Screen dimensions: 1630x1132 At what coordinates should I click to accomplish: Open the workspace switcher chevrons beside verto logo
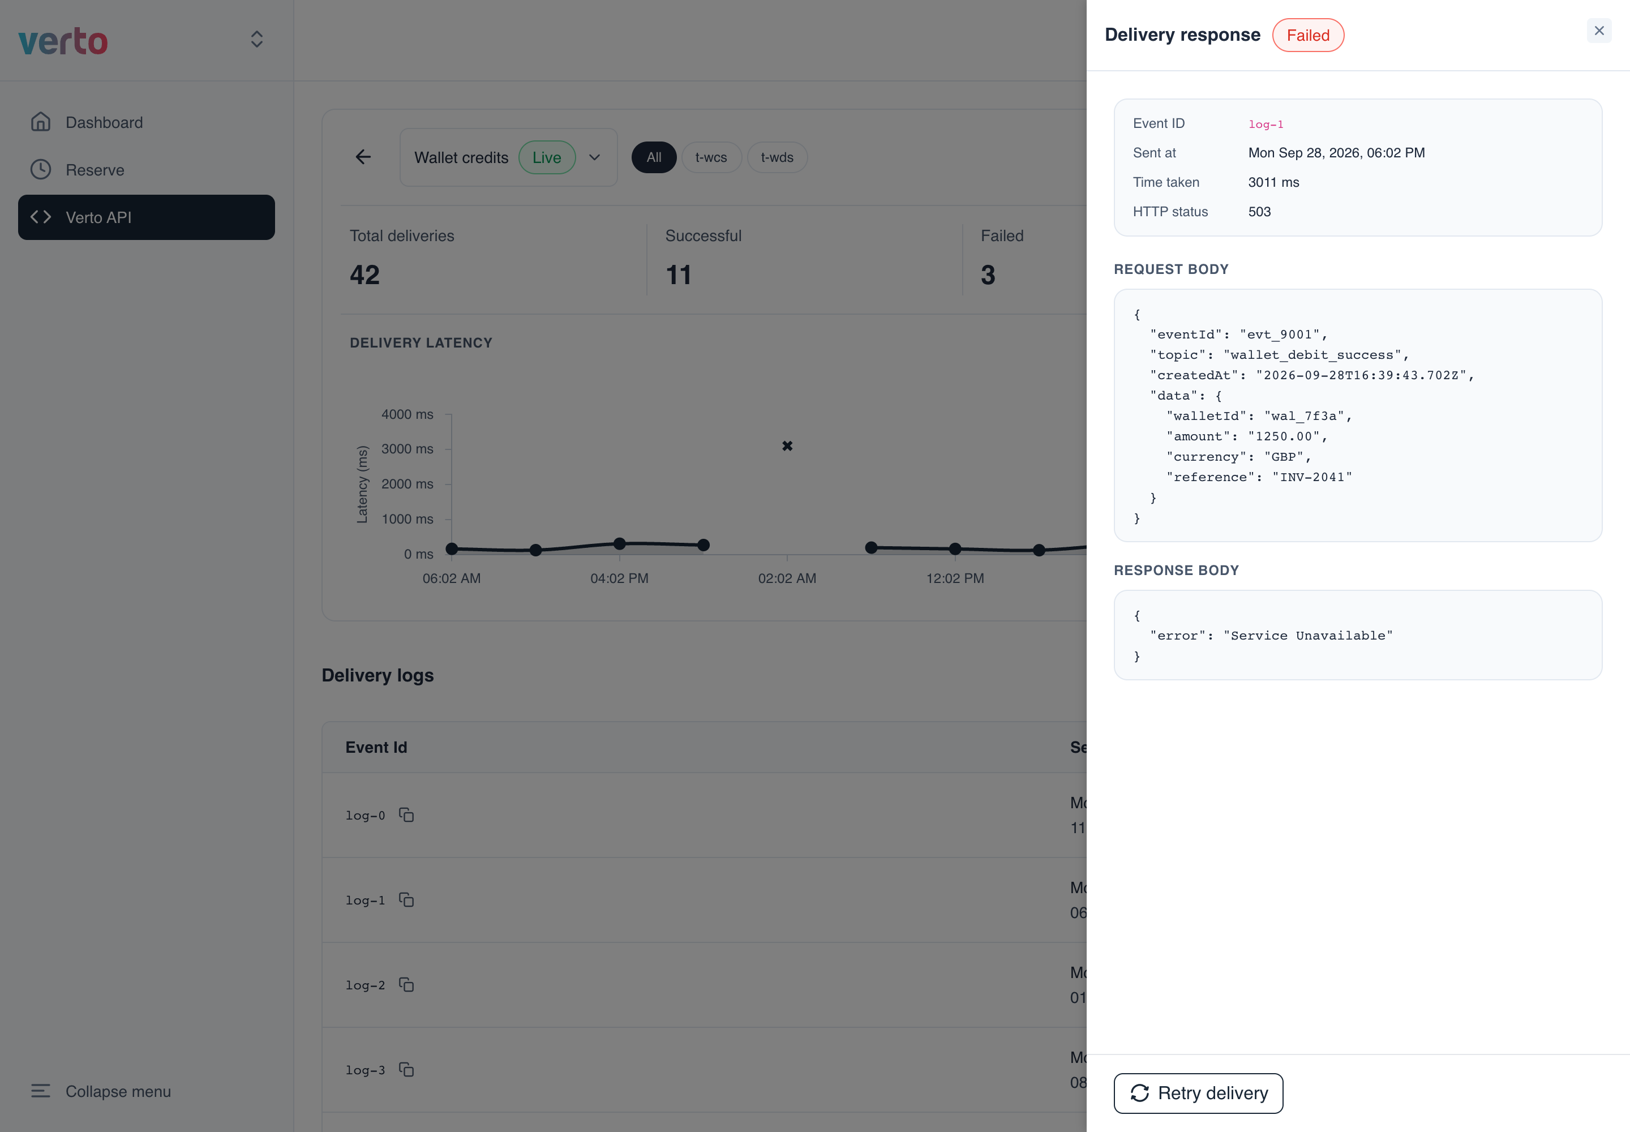(x=257, y=39)
